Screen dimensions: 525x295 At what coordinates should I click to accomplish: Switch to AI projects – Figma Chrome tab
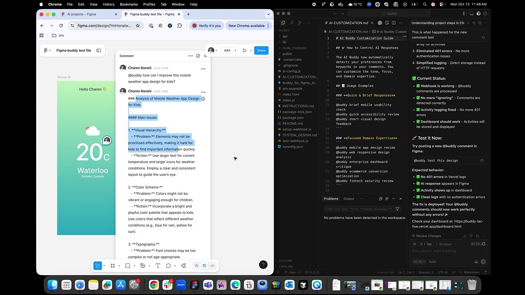[x=82, y=14]
